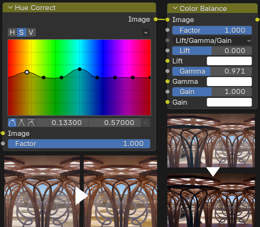Image resolution: width=260 pixels, height=227 pixels.
Task: Click the selected white curve control point
Action: pos(27,72)
